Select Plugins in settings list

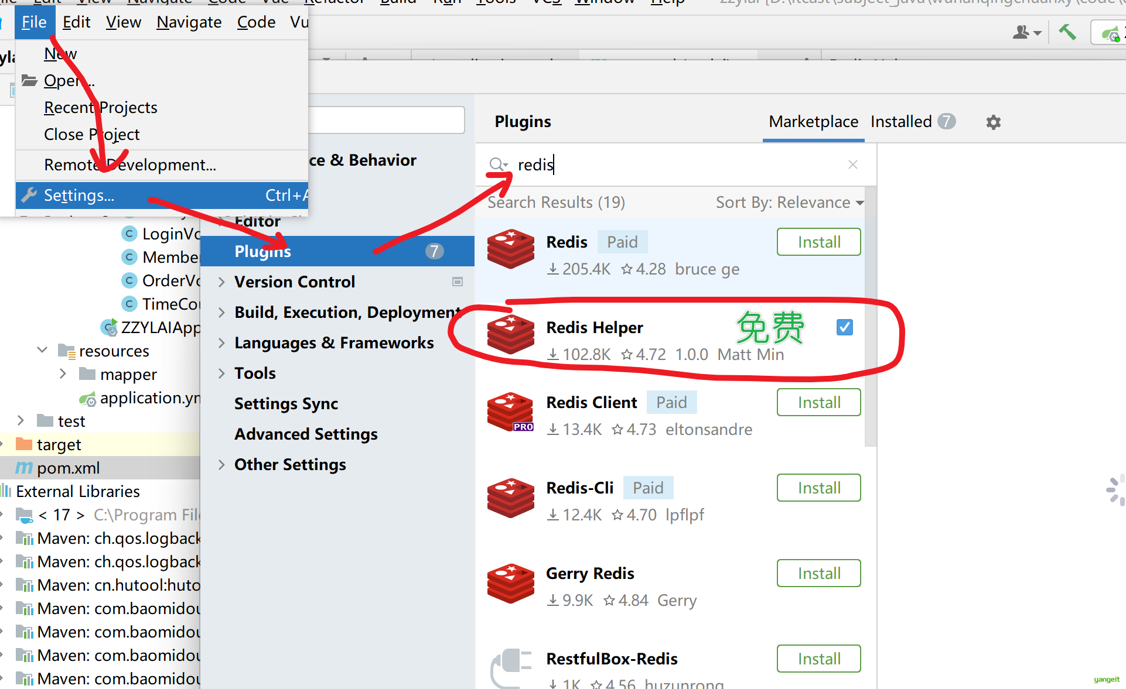pos(337,251)
